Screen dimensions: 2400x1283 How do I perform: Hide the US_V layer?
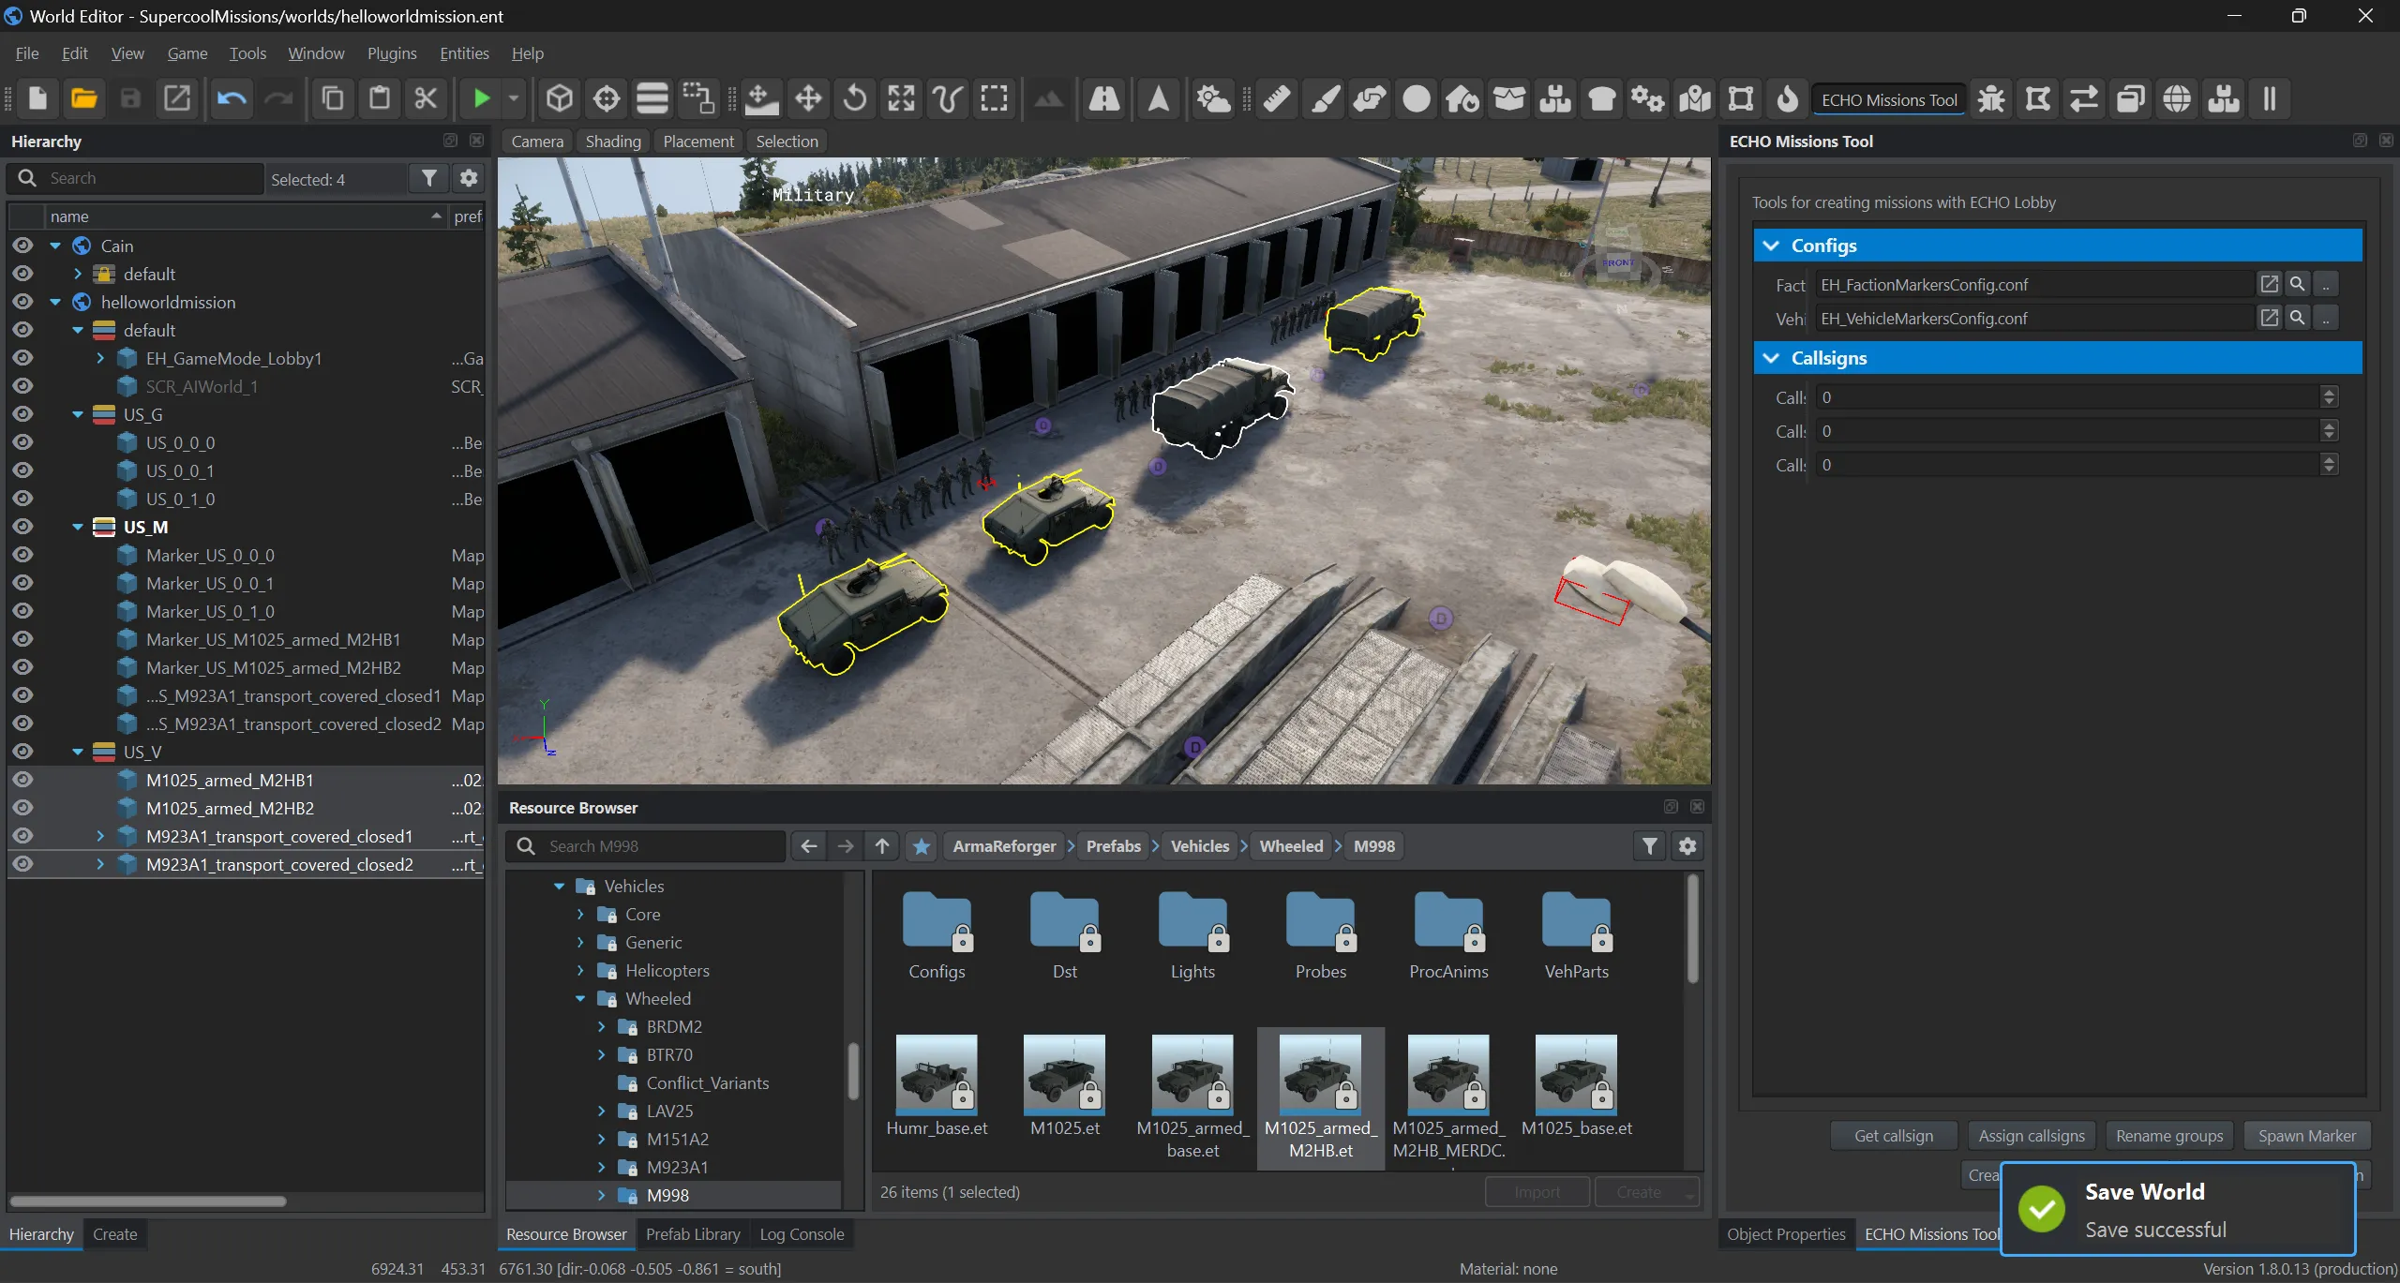click(22, 752)
